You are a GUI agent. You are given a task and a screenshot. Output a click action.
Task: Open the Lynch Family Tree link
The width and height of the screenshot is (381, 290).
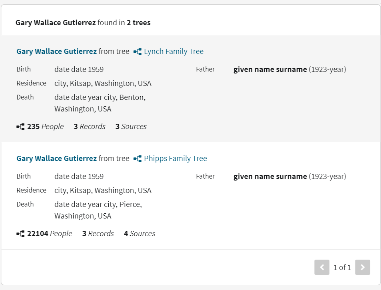coord(174,52)
